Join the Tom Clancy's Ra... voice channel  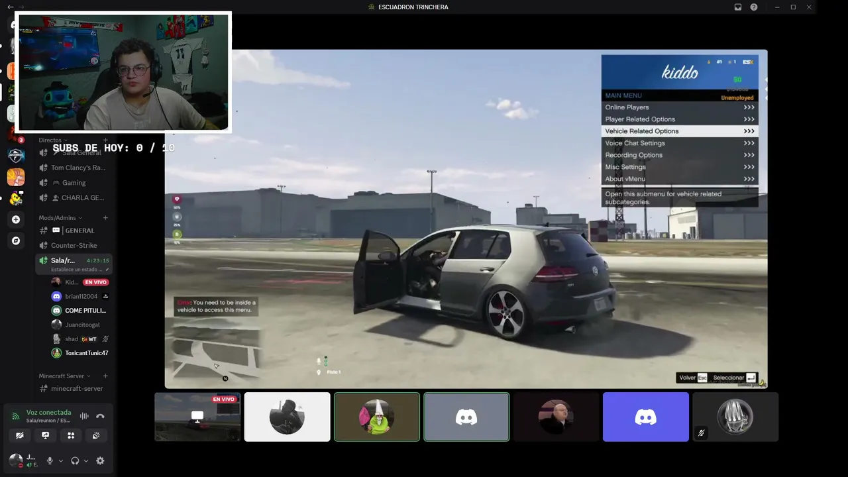pyautogui.click(x=74, y=168)
